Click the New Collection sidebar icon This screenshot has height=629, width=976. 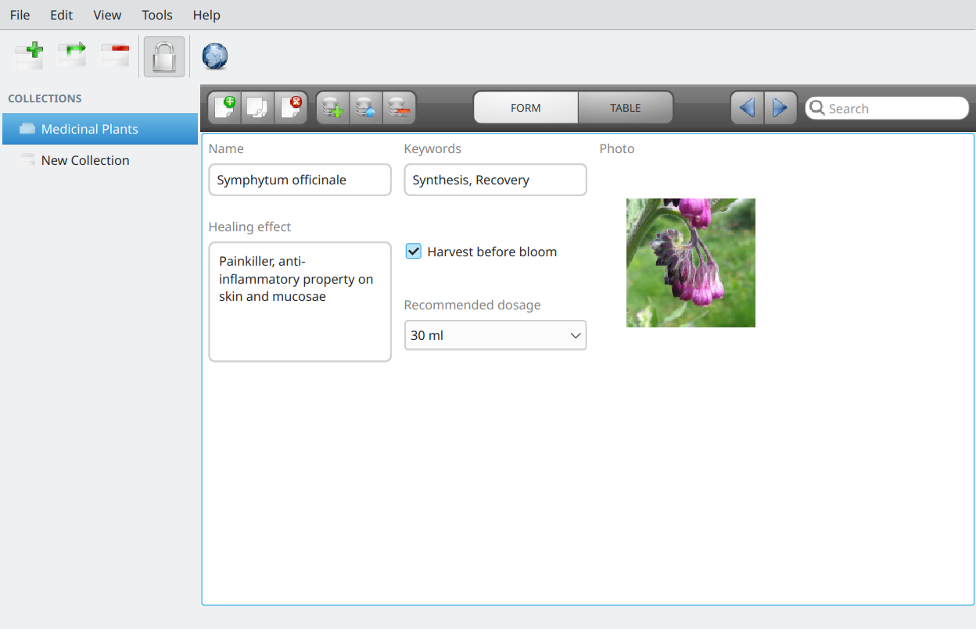(27, 160)
